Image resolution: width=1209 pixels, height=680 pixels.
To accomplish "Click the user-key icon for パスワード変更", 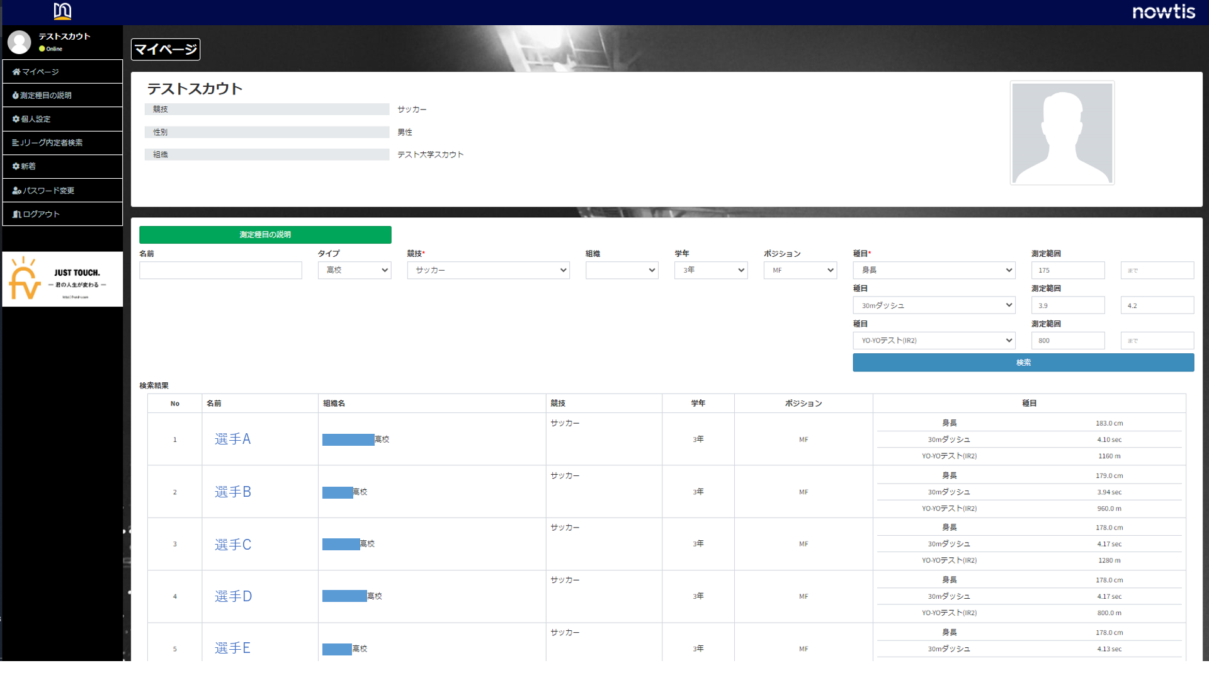I will 17,190.
